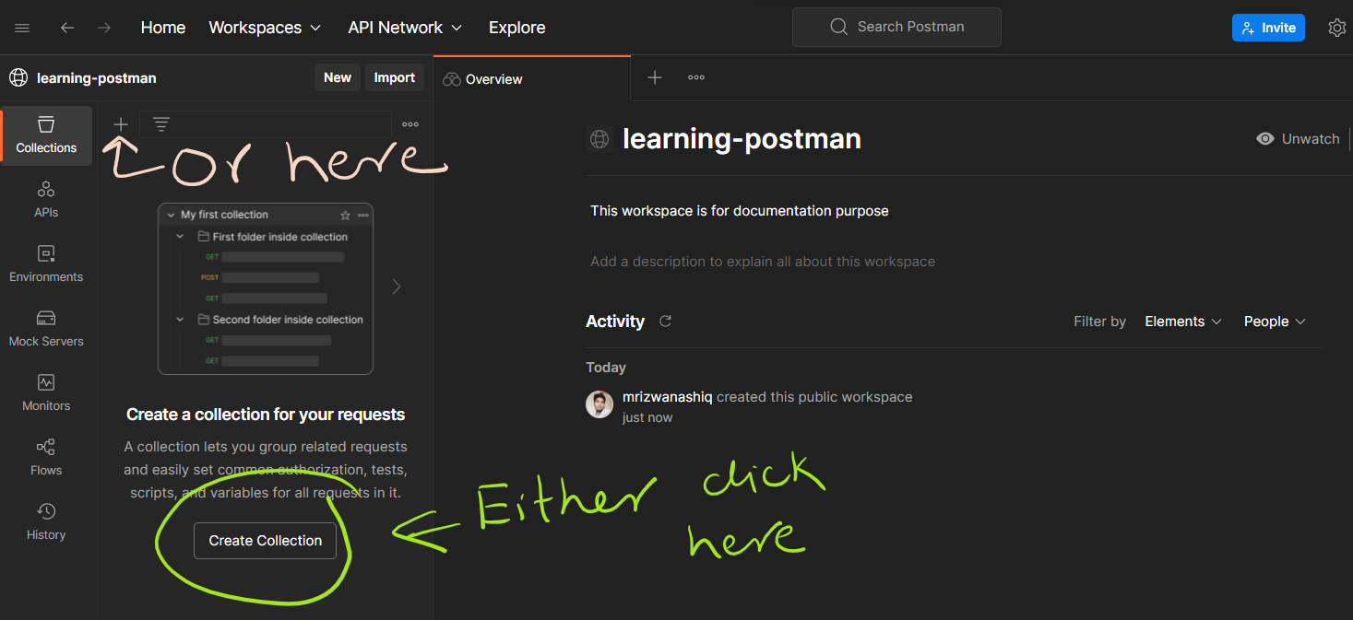Viewport: 1353px width, 620px height.
Task: Open the History sidebar section
Action: tap(46, 521)
